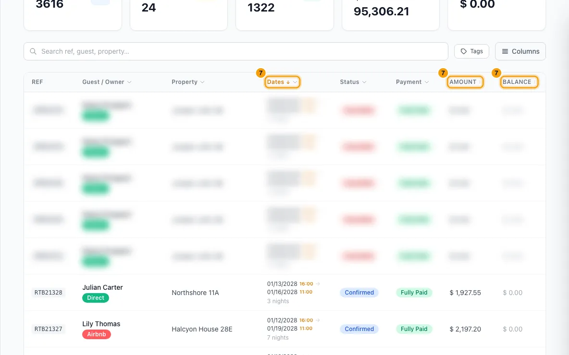569x355 pixels.
Task: Click amount $ 2,197.20
Action: click(465, 329)
